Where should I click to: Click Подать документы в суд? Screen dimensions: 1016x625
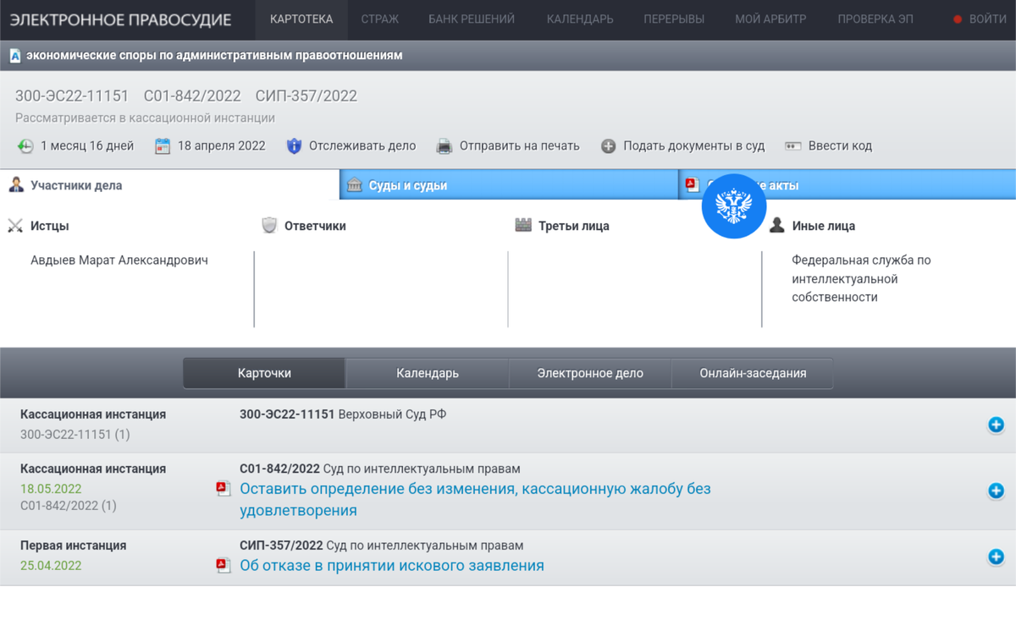click(x=694, y=146)
